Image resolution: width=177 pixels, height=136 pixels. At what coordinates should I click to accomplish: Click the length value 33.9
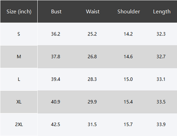point(161,125)
